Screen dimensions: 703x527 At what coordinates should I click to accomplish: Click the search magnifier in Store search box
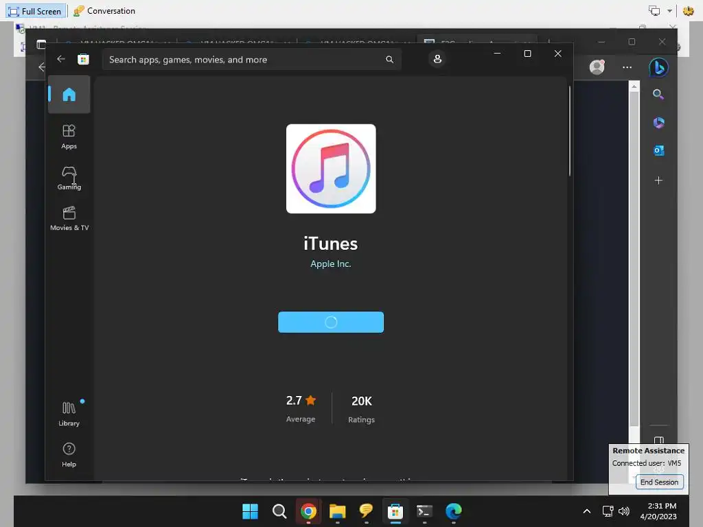pos(390,60)
